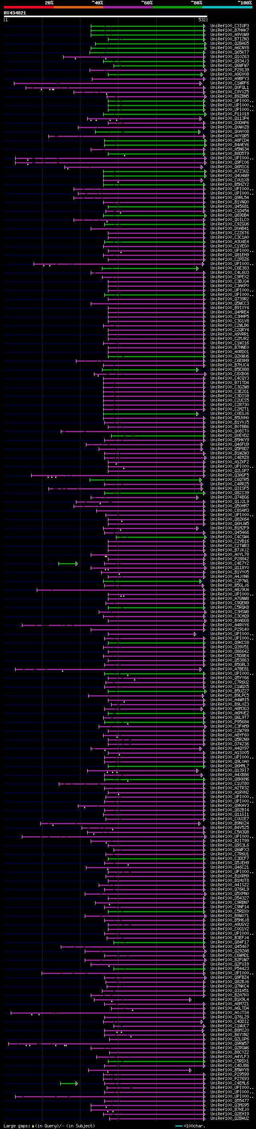This screenshot has width=256, height=1129.
Task: Open hit UniRef100_C4E7Y2
Action: click(x=229, y=563)
